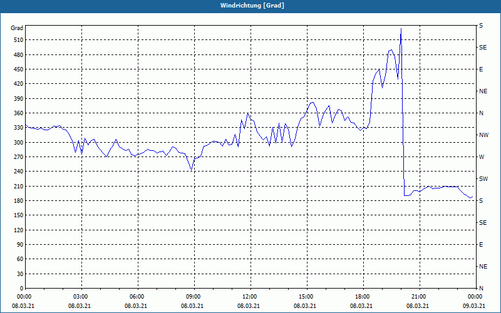
Task: Click the 420 degree axis label
Action: click(19, 84)
